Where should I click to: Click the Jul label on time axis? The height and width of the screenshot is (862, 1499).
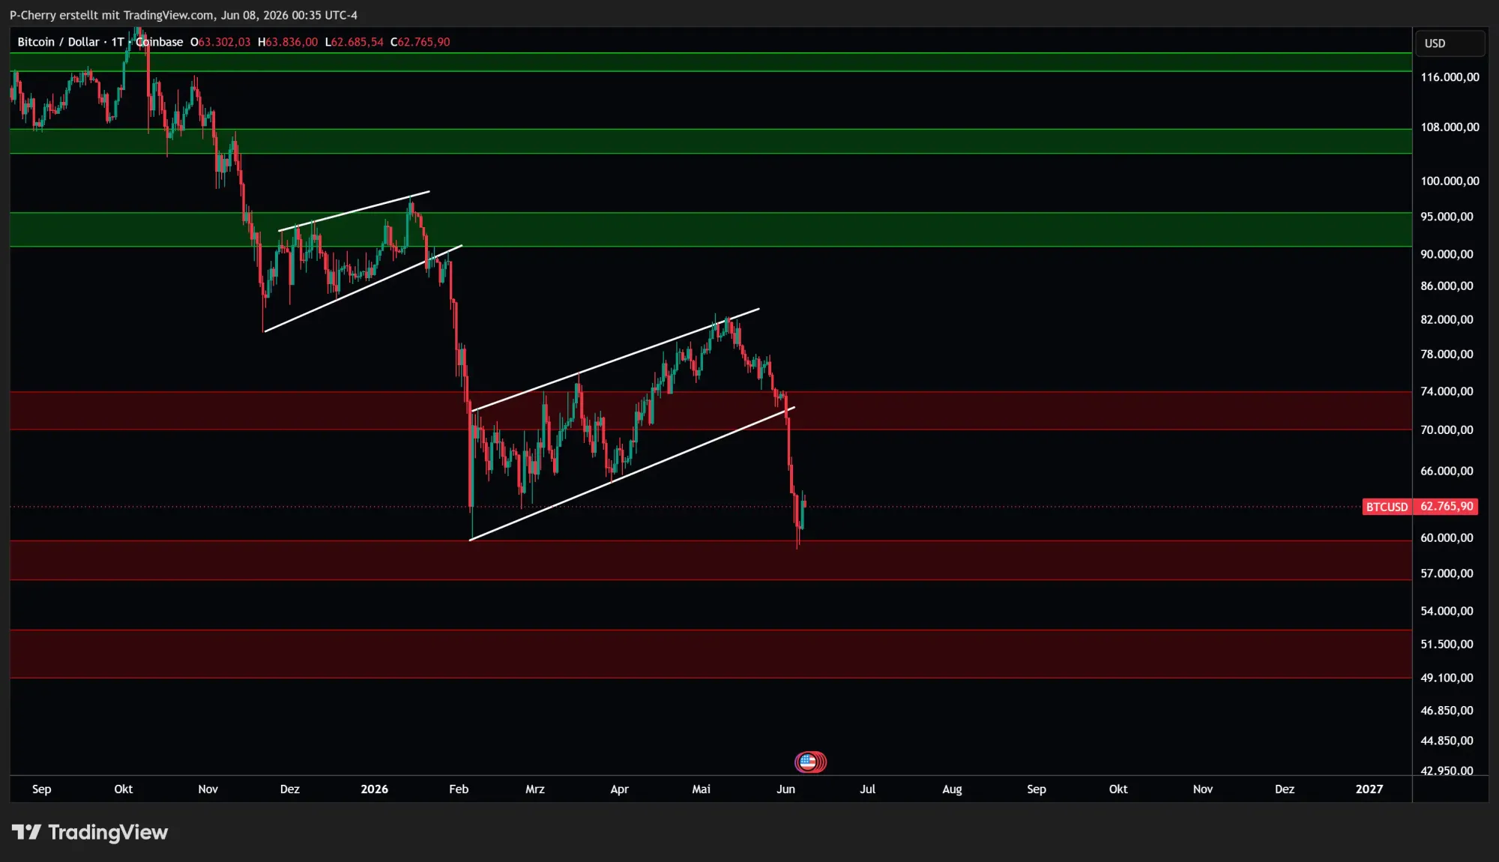coord(867,789)
